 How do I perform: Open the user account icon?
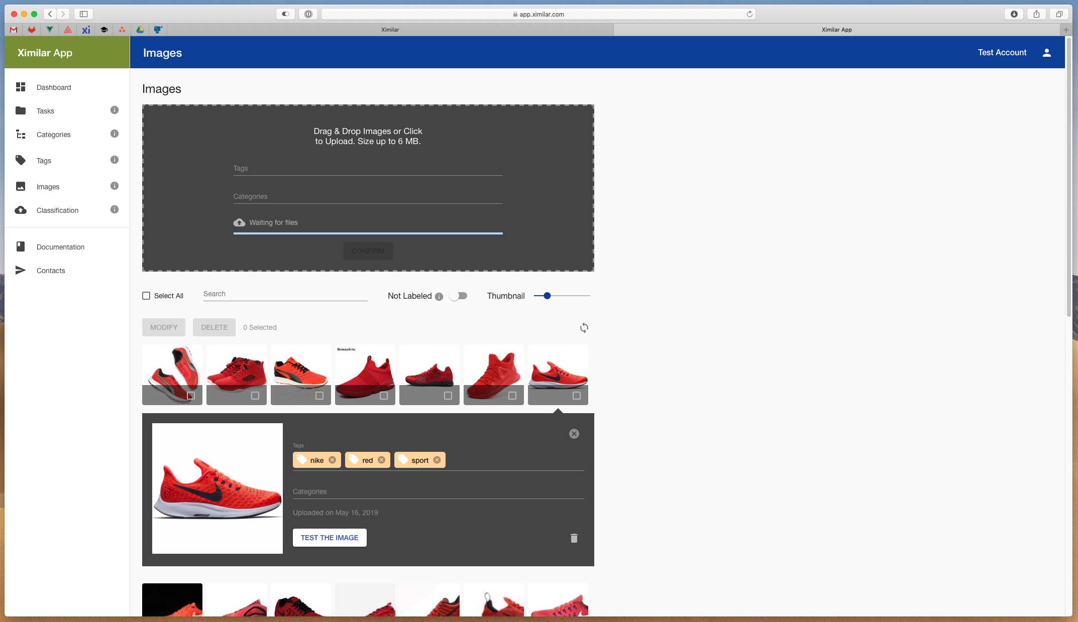pos(1046,53)
